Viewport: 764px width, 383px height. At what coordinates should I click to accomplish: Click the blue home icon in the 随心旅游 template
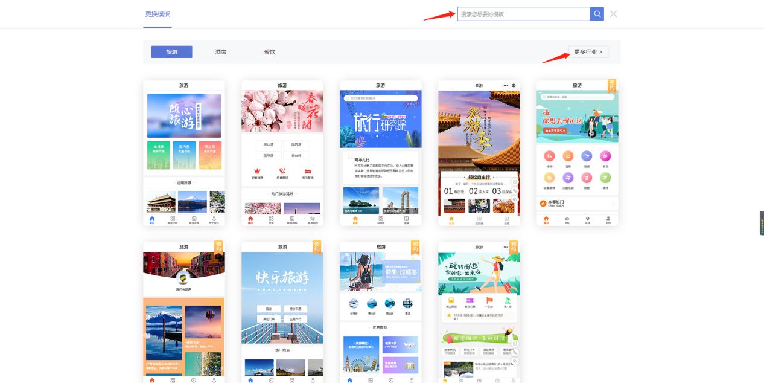[152, 219]
